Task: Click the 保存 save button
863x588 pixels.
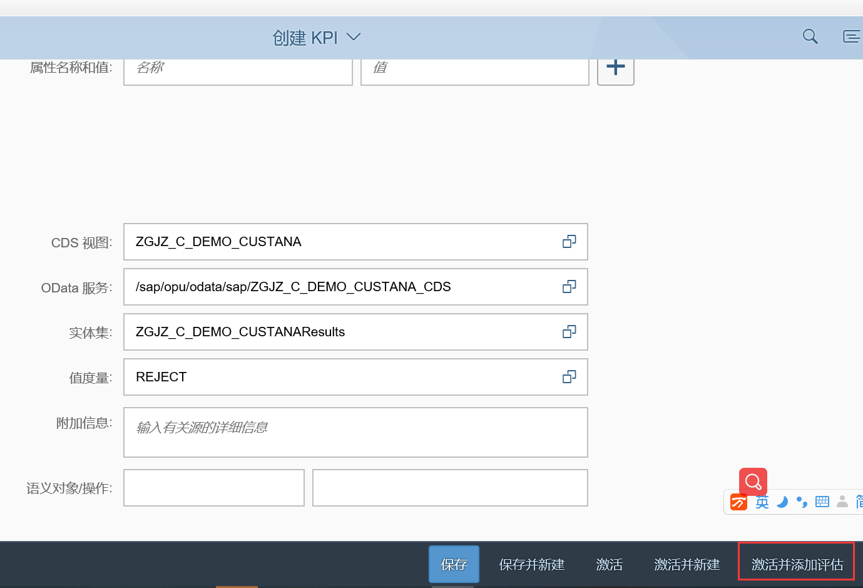Action: pyautogui.click(x=454, y=564)
